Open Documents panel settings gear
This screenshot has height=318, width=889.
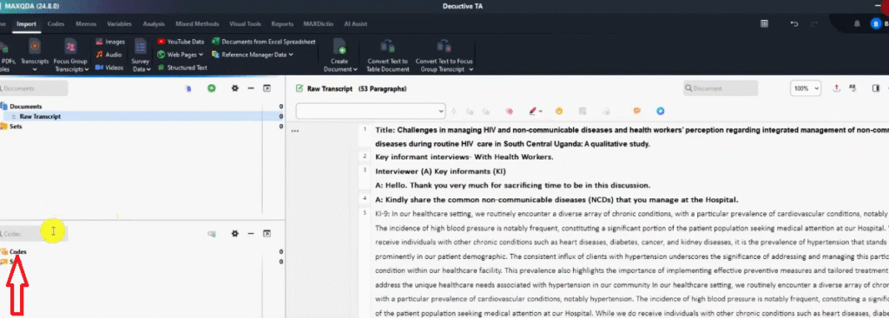coord(234,88)
